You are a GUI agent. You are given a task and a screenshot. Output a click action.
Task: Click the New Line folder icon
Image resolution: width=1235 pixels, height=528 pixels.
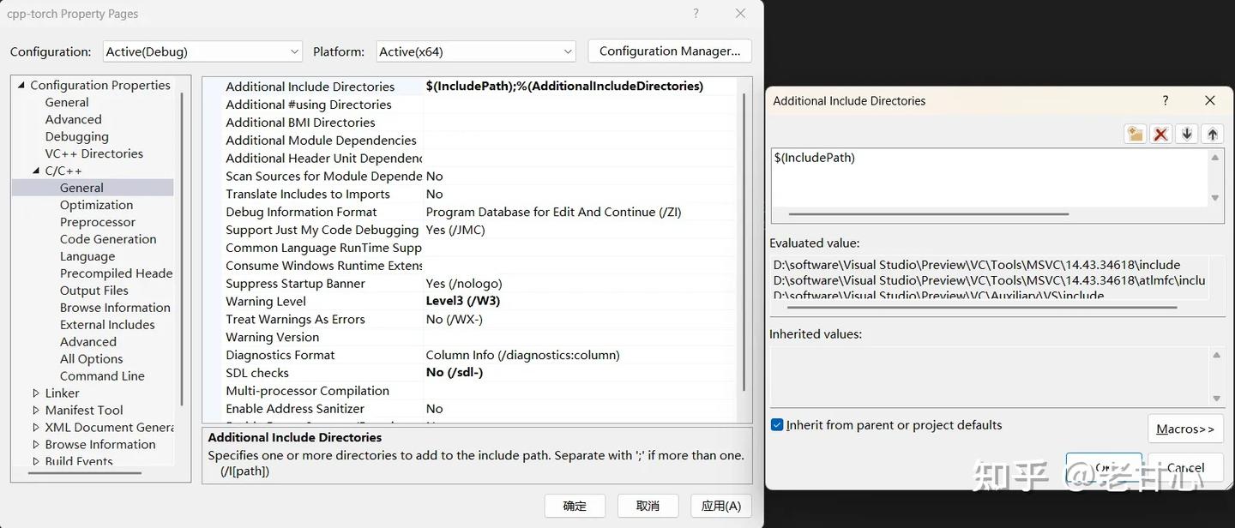click(x=1136, y=135)
